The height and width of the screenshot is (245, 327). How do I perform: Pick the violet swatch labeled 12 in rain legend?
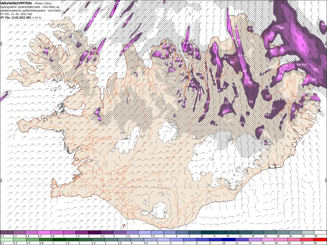pos(241,239)
